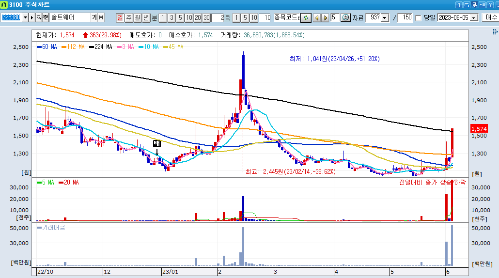Click the 3 MA legend label
Viewport: 499px width, 278px height.
(128, 47)
